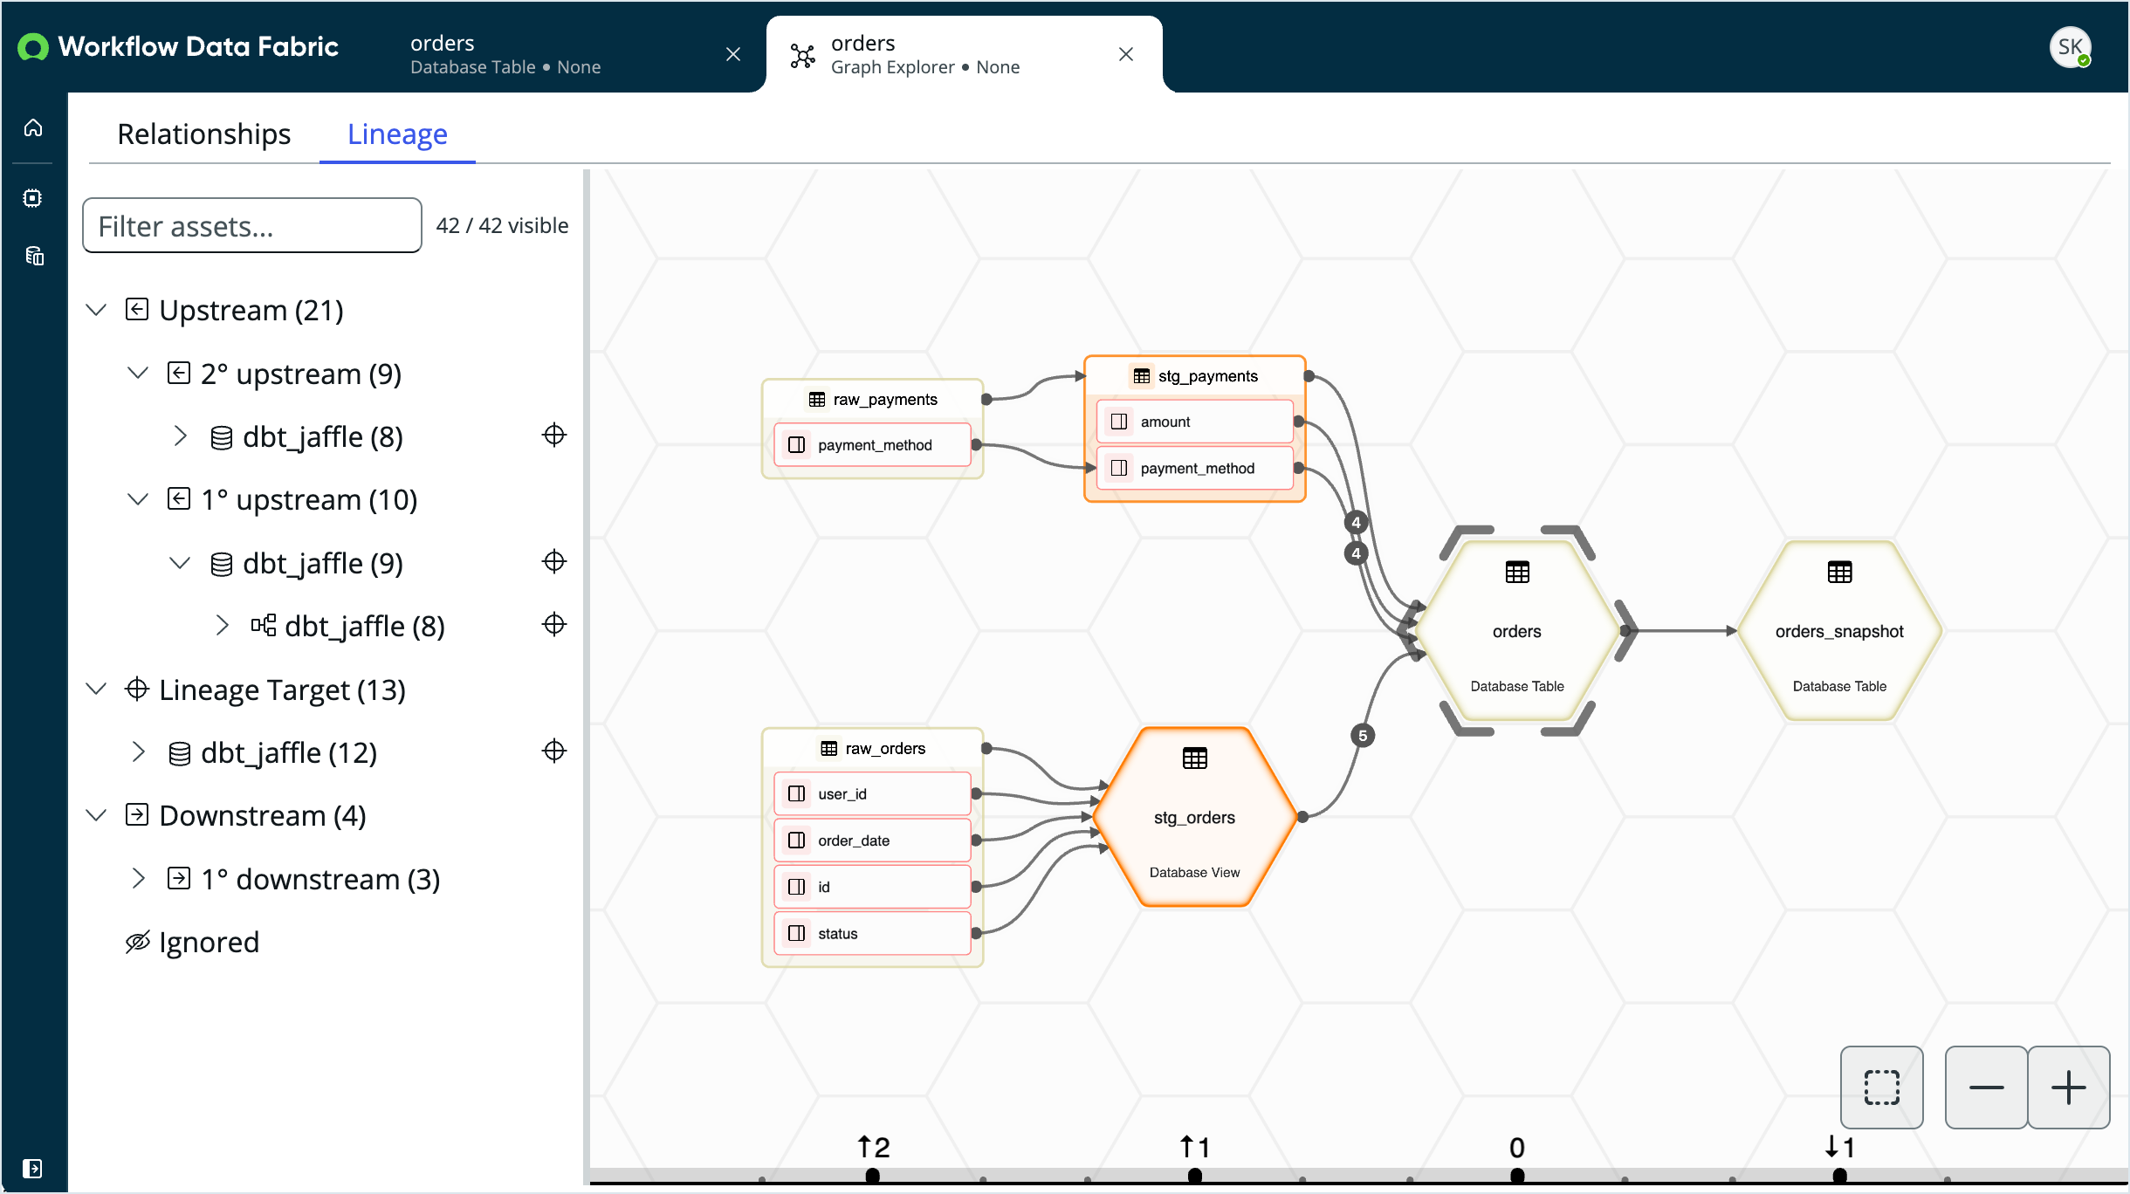Click the Graph Explorer tab icon
This screenshot has height=1194, width=2130.
[x=802, y=55]
